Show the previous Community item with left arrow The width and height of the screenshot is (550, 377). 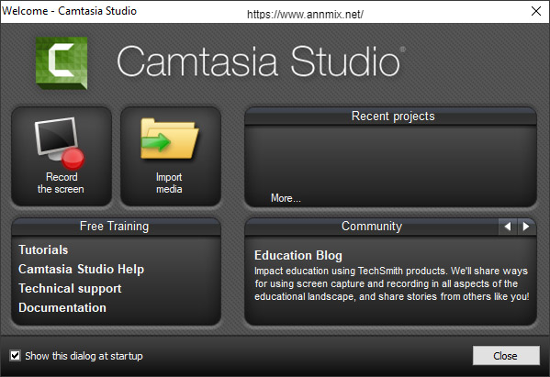point(508,227)
